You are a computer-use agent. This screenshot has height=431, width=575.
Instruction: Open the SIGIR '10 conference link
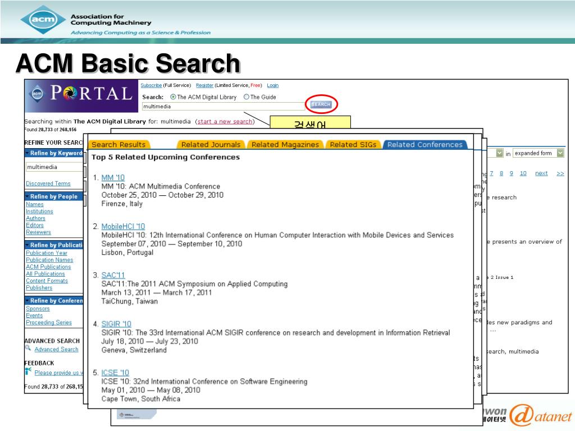tap(116, 324)
